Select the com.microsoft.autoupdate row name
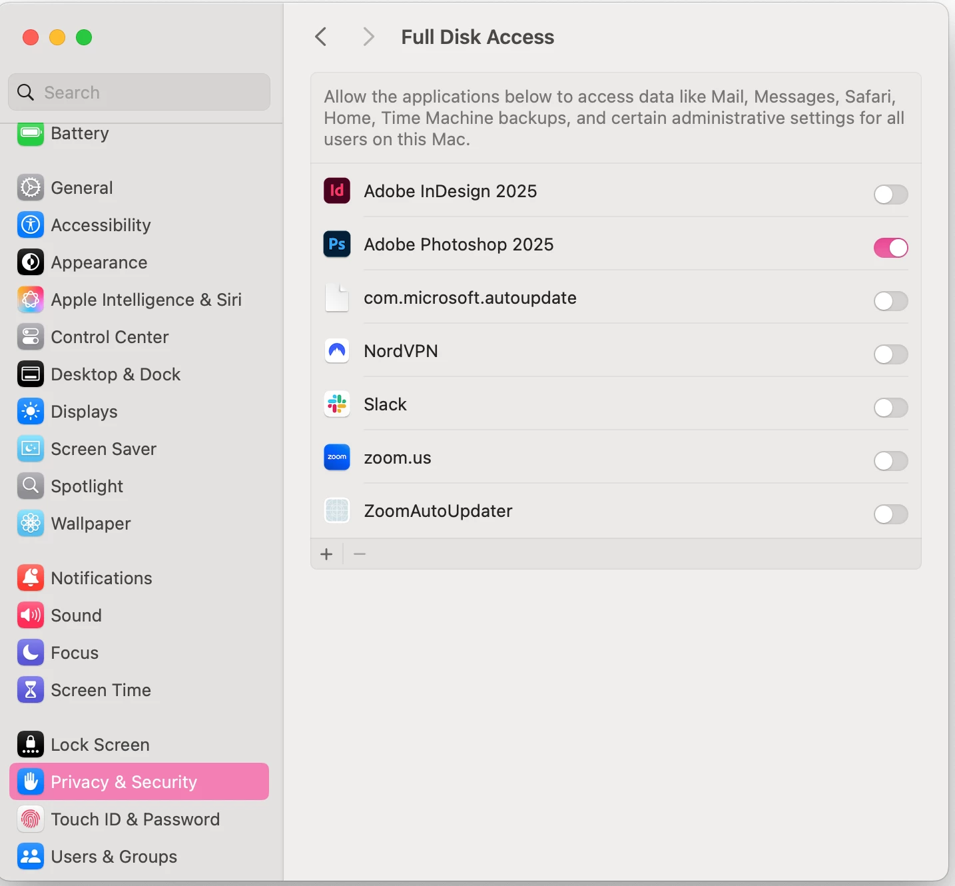955x886 pixels. (470, 298)
